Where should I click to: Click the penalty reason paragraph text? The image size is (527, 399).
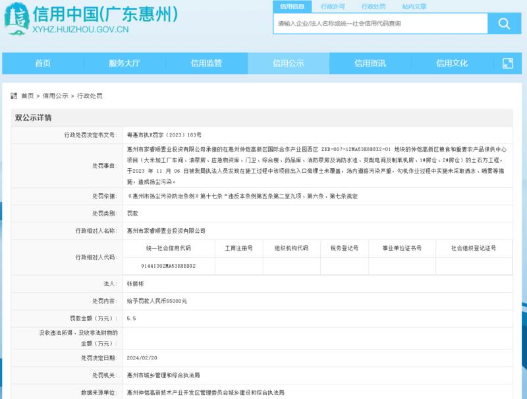[317, 166]
